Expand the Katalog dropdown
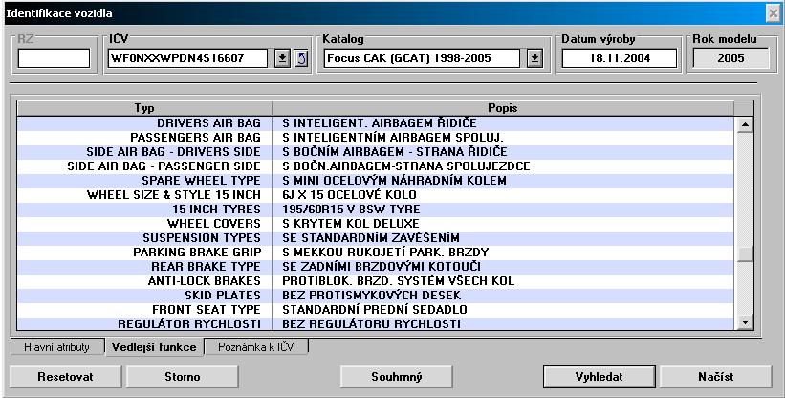Image resolution: width=785 pixels, height=398 pixels. pos(534,59)
